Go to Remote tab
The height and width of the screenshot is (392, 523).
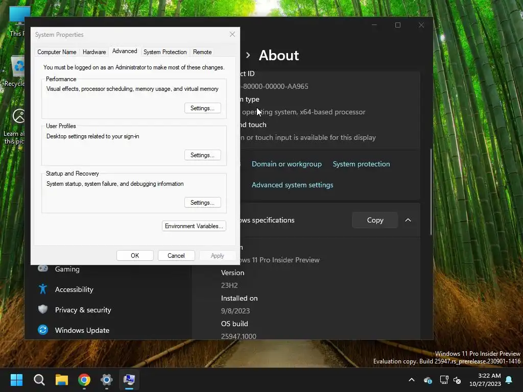[202, 52]
